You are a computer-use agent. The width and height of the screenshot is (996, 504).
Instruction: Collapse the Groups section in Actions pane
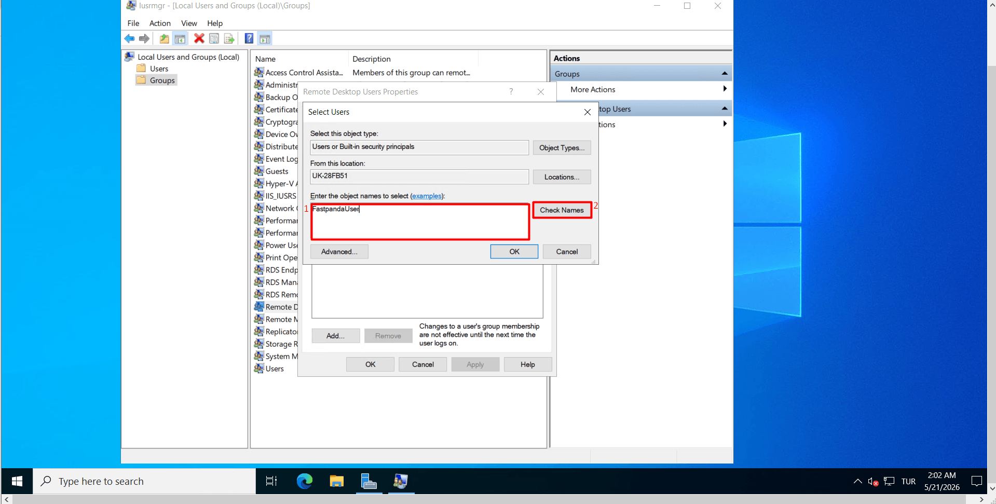click(x=725, y=74)
